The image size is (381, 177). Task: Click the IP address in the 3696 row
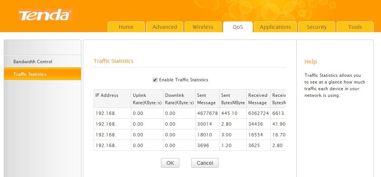[x=106, y=146]
